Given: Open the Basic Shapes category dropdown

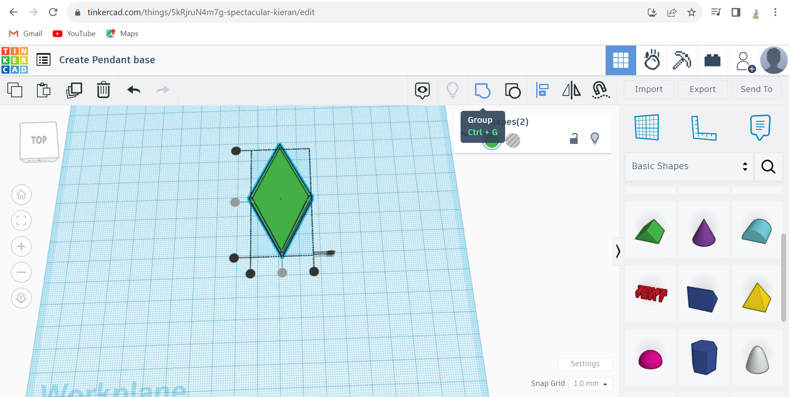Looking at the screenshot, I should 689,166.
